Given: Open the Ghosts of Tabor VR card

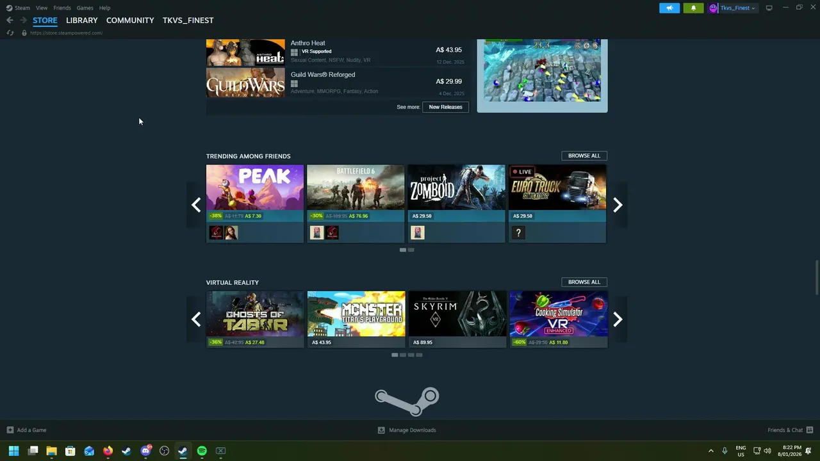Looking at the screenshot, I should pos(255,319).
